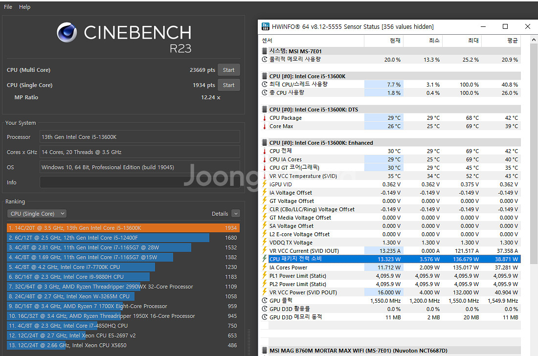Click clock icon beside 최대 CPU/스레드 사용량
This screenshot has width=538, height=356.
click(x=265, y=85)
